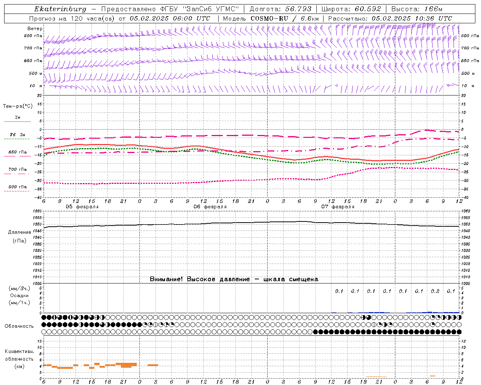Select the Высота: 166м header text
Image resolution: width=481 pixels, height=385 pixels.
click(x=417, y=9)
